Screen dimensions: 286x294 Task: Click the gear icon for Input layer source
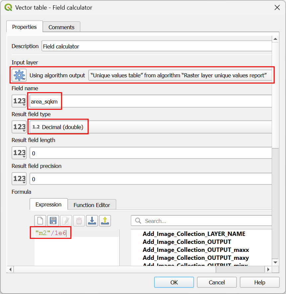point(19,75)
